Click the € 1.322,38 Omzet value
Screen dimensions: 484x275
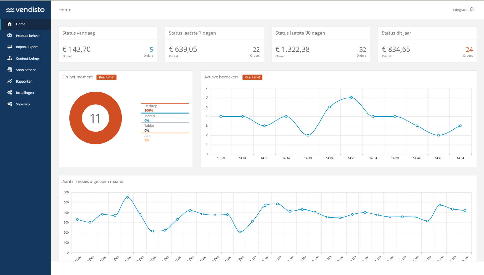coord(293,49)
